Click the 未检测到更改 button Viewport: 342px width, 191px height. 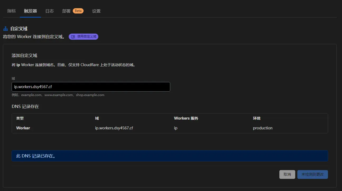point(312,174)
